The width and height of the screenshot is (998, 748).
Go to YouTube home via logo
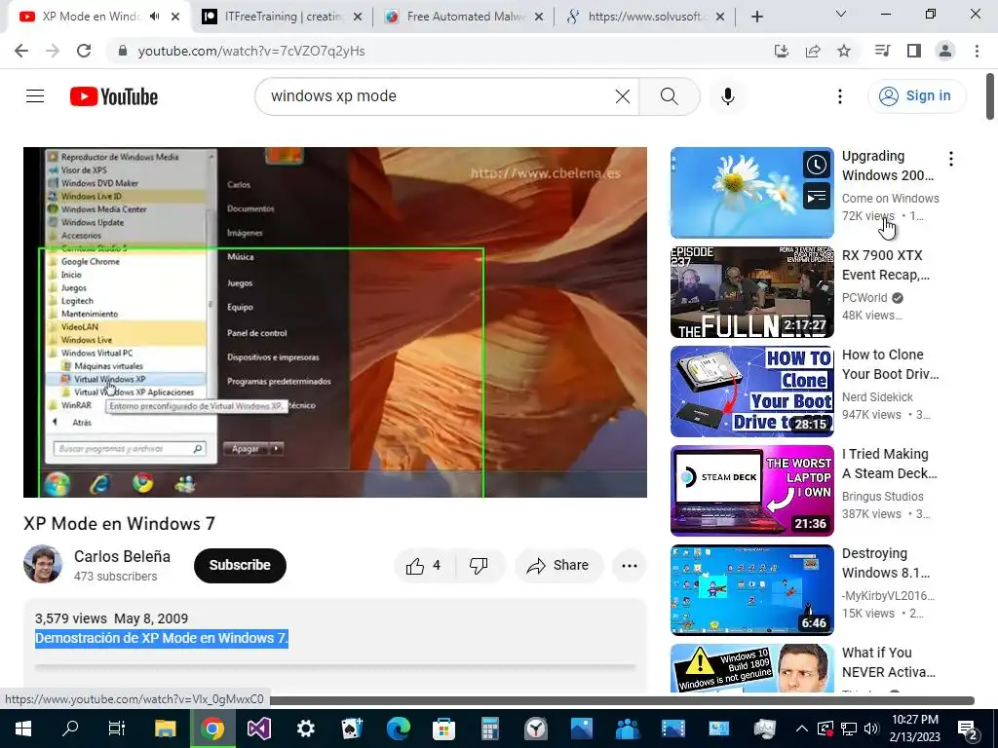click(114, 96)
